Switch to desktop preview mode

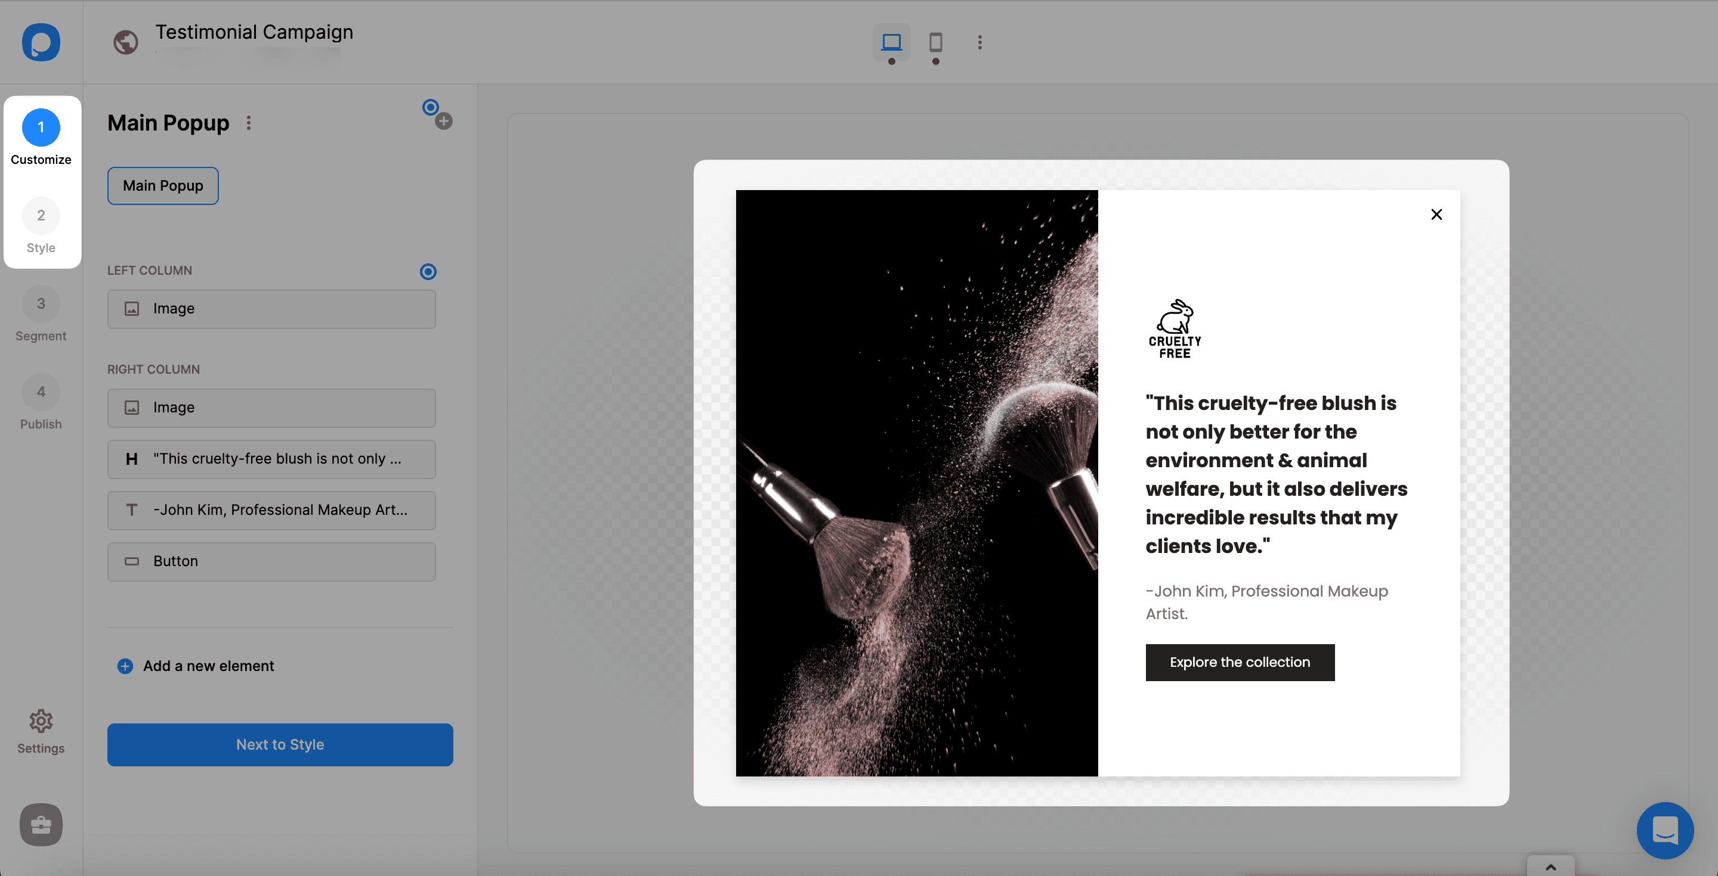(891, 42)
